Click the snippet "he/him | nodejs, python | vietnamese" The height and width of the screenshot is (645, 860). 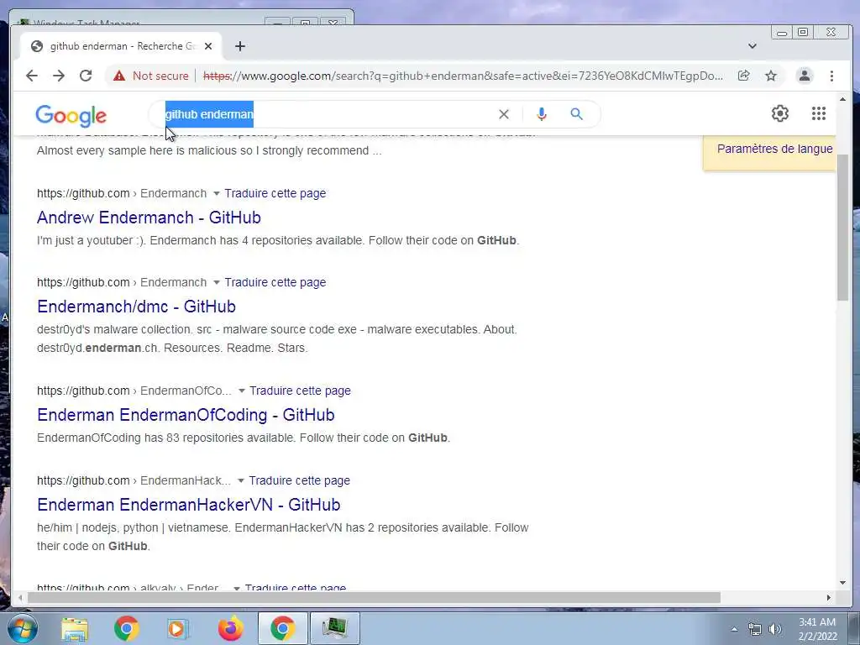(134, 527)
